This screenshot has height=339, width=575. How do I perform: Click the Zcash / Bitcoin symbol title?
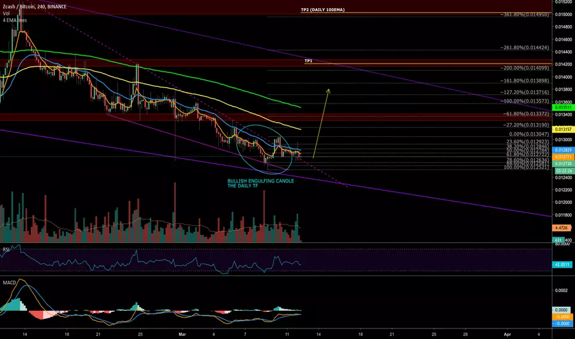20,7
